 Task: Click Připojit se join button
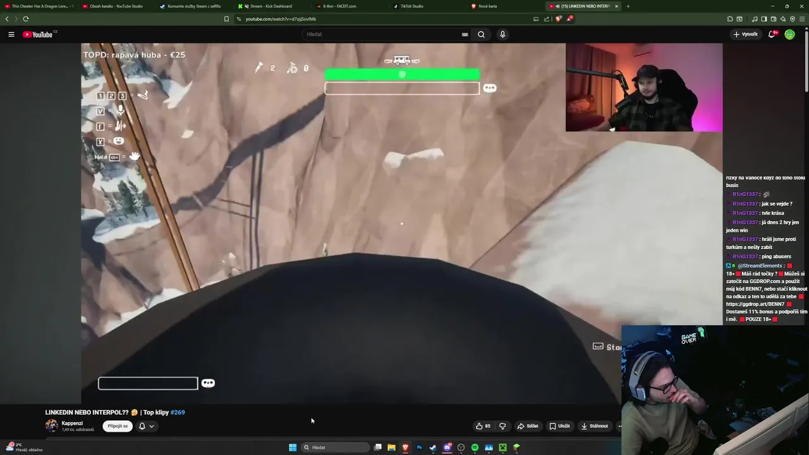tap(118, 426)
